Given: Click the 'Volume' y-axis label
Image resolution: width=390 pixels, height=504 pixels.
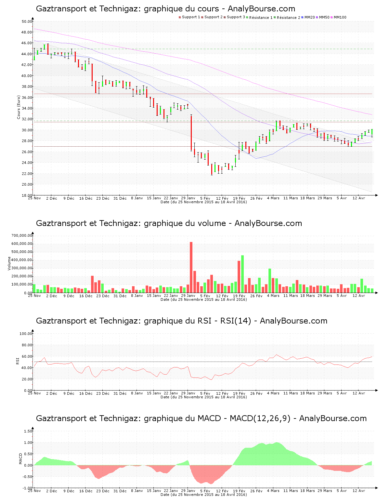Looking at the screenshot, I should [x=9, y=264].
